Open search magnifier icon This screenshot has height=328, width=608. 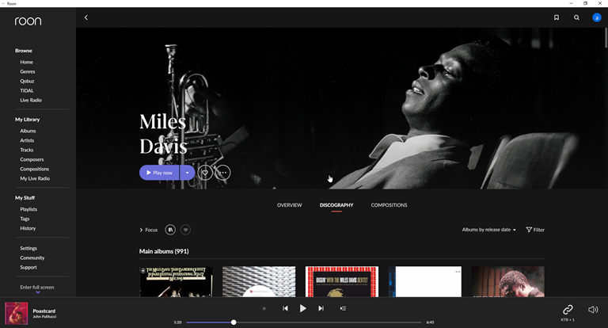click(x=576, y=17)
